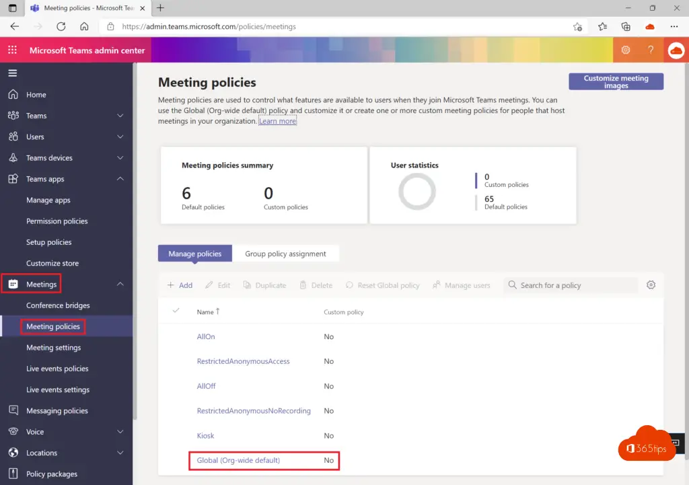Screen dimensions: 689x485
Task: Click the Home icon in sidebar
Action: (13, 94)
